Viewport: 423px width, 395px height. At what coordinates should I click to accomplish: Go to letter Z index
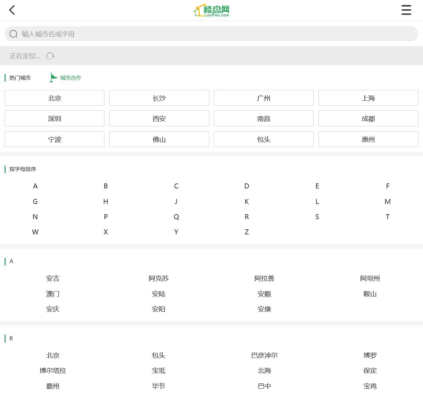247,232
